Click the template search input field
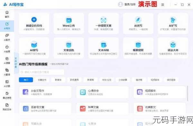193x126 pixels. tap(42, 72)
